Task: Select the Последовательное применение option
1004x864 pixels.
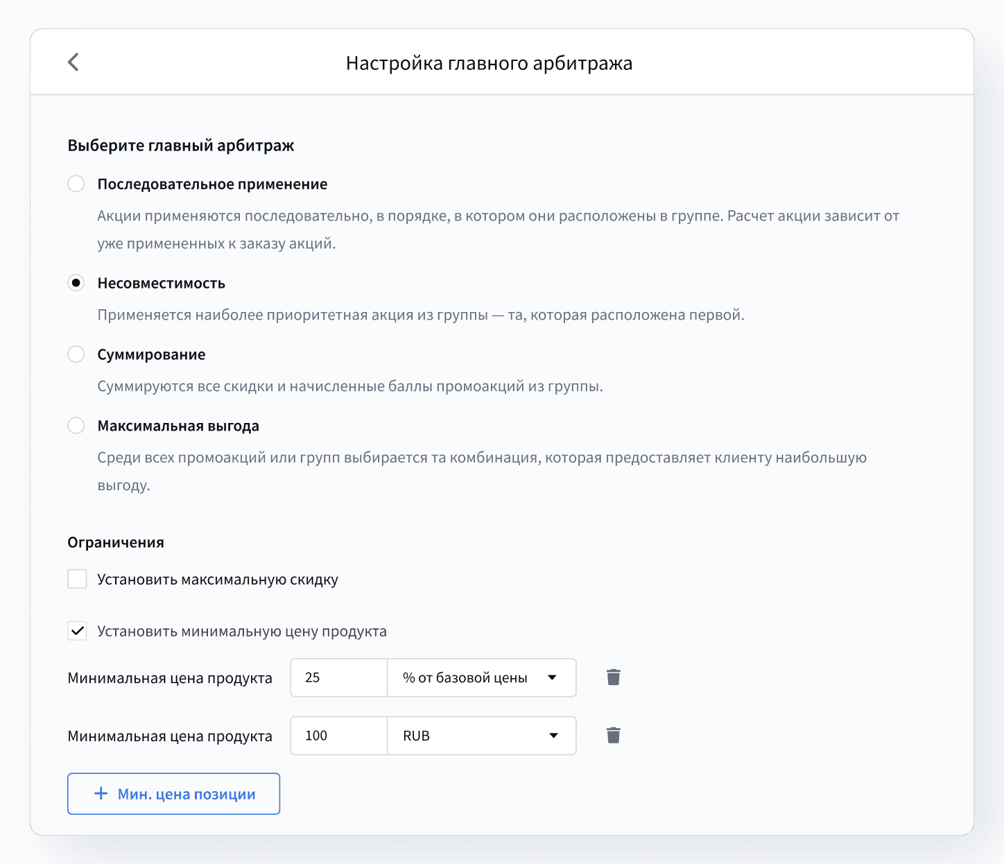Action: coord(76,184)
